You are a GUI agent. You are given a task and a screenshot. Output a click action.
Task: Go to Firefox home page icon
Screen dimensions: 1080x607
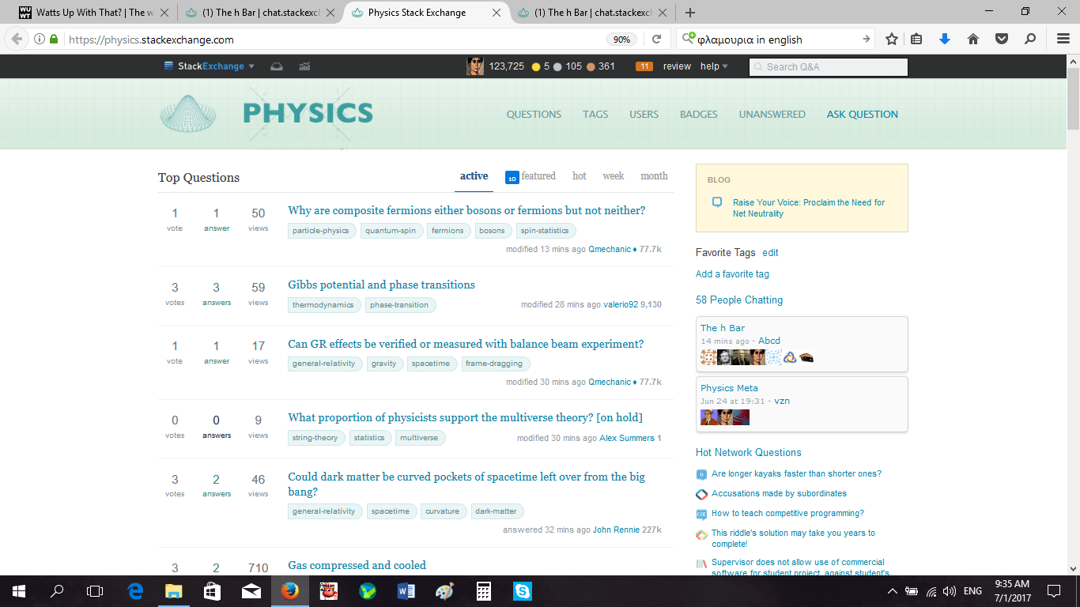point(973,40)
